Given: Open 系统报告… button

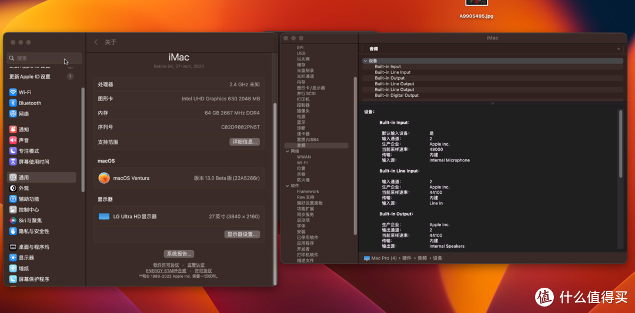Looking at the screenshot, I should (x=179, y=254).
